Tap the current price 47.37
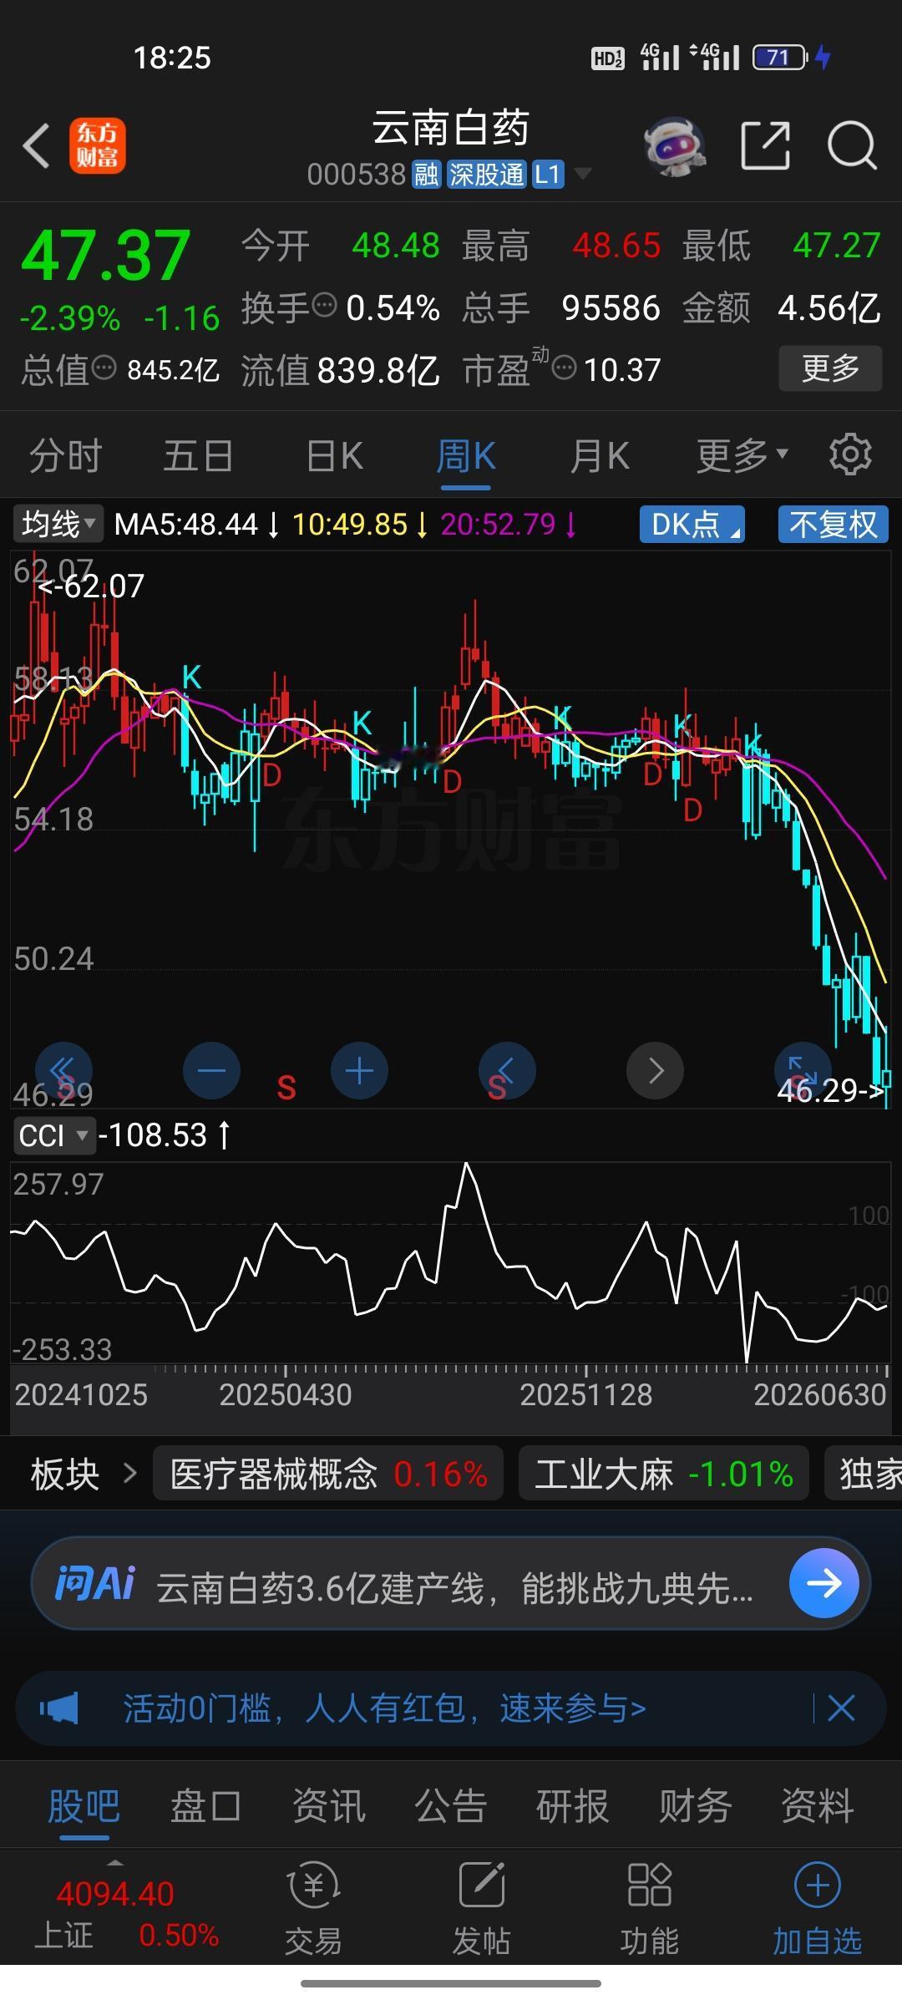Viewport: 902px width, 2005px height. pos(106,256)
